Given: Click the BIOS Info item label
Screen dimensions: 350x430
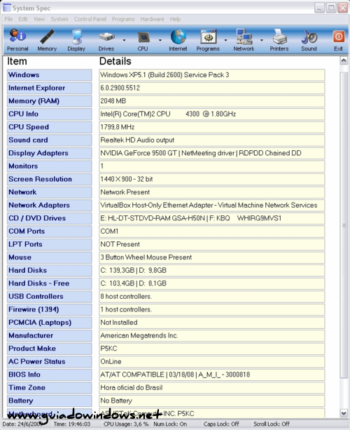Looking at the screenshot, I should [50, 375].
